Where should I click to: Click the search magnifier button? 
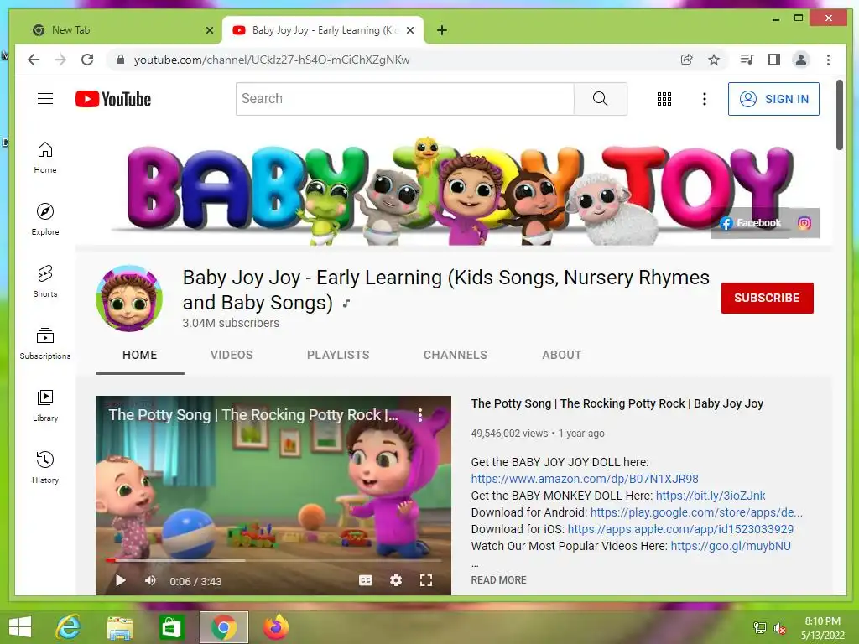pyautogui.click(x=601, y=99)
